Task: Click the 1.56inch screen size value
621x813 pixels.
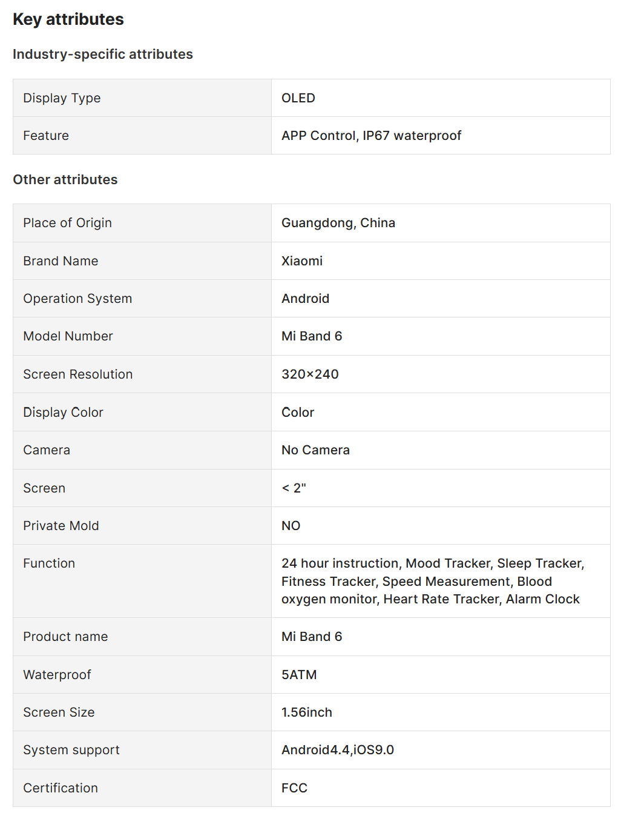Action: [x=307, y=712]
